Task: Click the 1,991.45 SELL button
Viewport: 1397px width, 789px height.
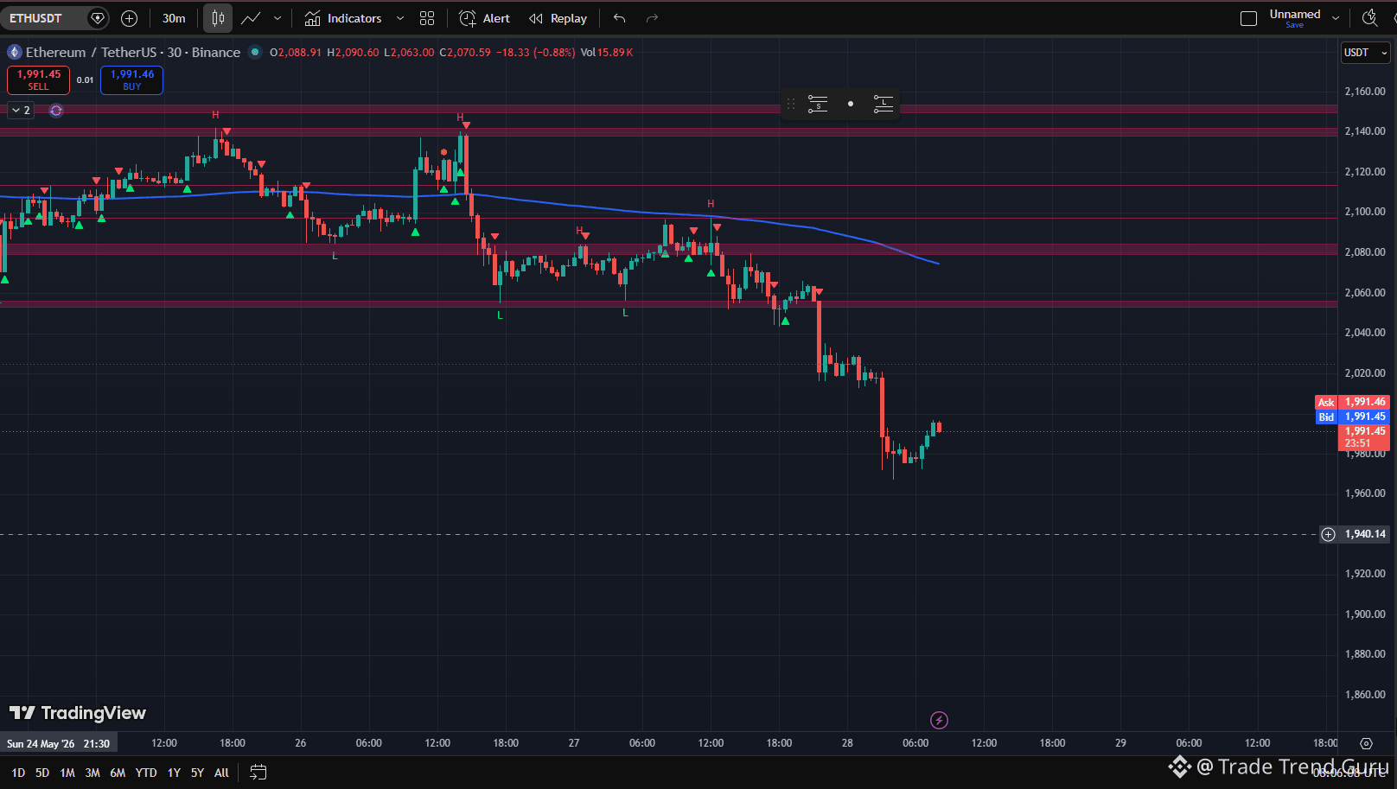Action: coord(39,80)
